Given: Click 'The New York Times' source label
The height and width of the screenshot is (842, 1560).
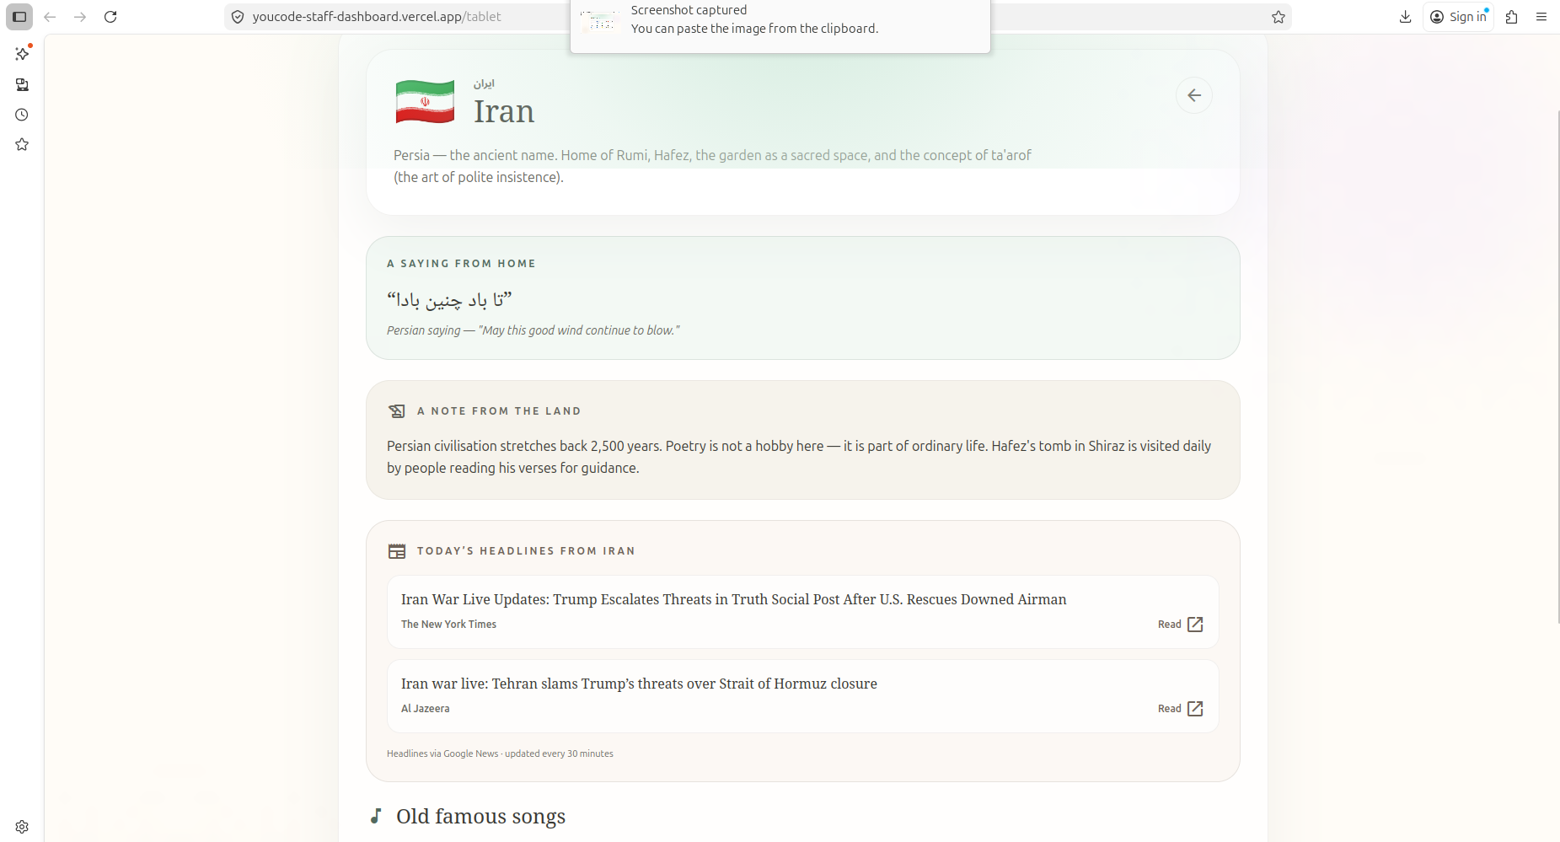Looking at the screenshot, I should (448, 625).
